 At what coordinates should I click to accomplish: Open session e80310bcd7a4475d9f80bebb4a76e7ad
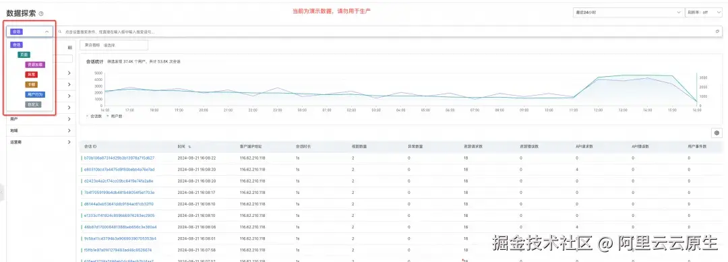[119, 170]
